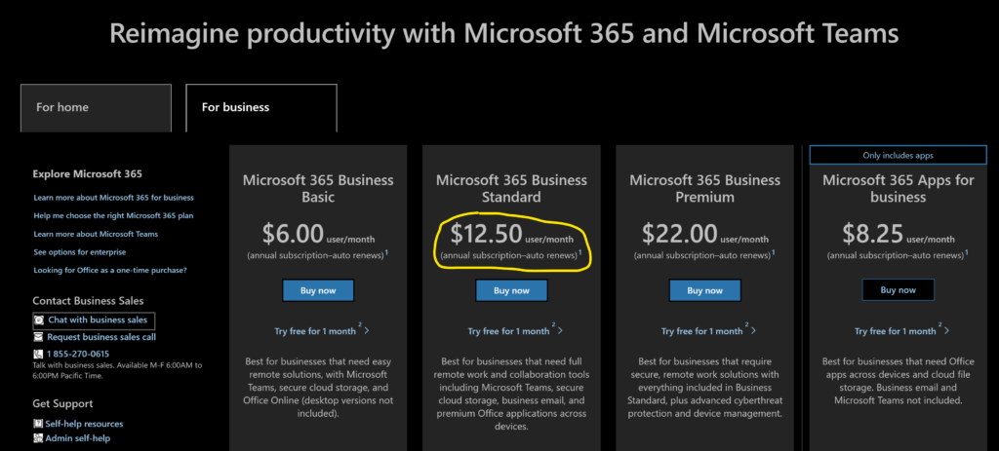The height and width of the screenshot is (451, 999).
Task: Open Learn more about Microsoft Teams link
Action: pos(96,234)
